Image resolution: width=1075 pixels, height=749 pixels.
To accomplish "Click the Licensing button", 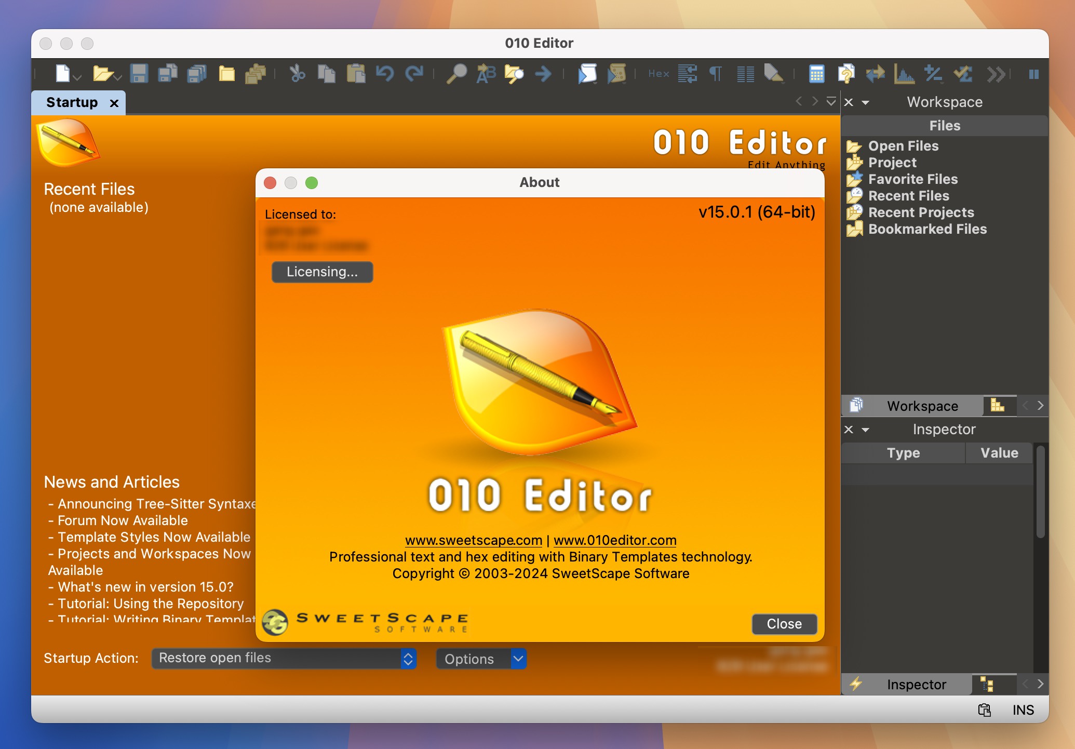I will tap(321, 271).
